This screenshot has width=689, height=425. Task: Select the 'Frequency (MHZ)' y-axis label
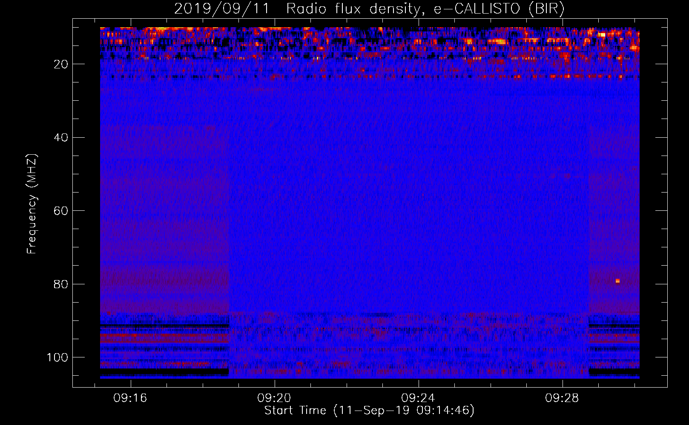tap(32, 204)
